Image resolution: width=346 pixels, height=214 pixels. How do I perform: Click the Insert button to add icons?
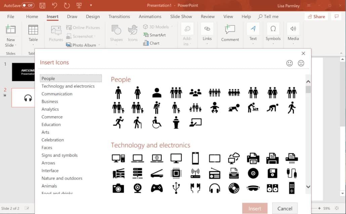255,208
